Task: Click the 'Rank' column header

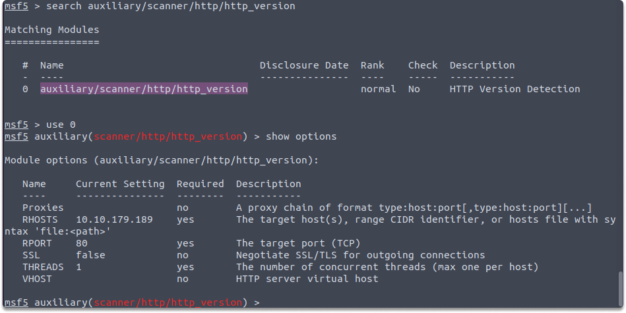Action: tap(373, 65)
